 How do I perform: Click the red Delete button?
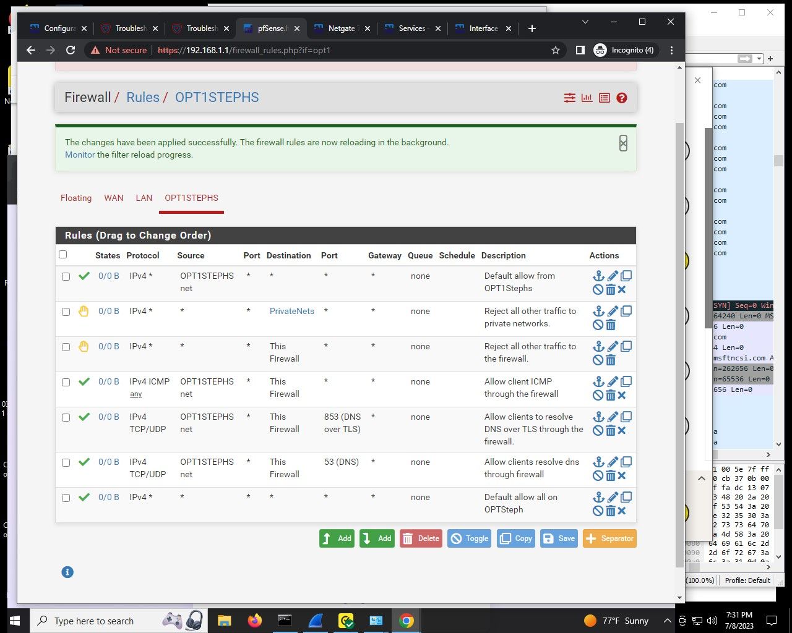pos(421,538)
